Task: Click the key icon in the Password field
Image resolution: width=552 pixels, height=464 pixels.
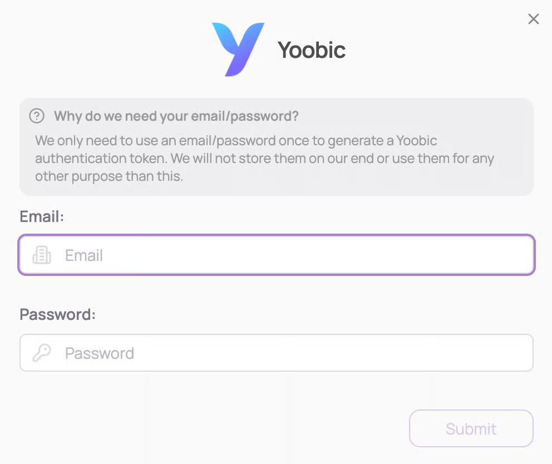Action: [42, 353]
